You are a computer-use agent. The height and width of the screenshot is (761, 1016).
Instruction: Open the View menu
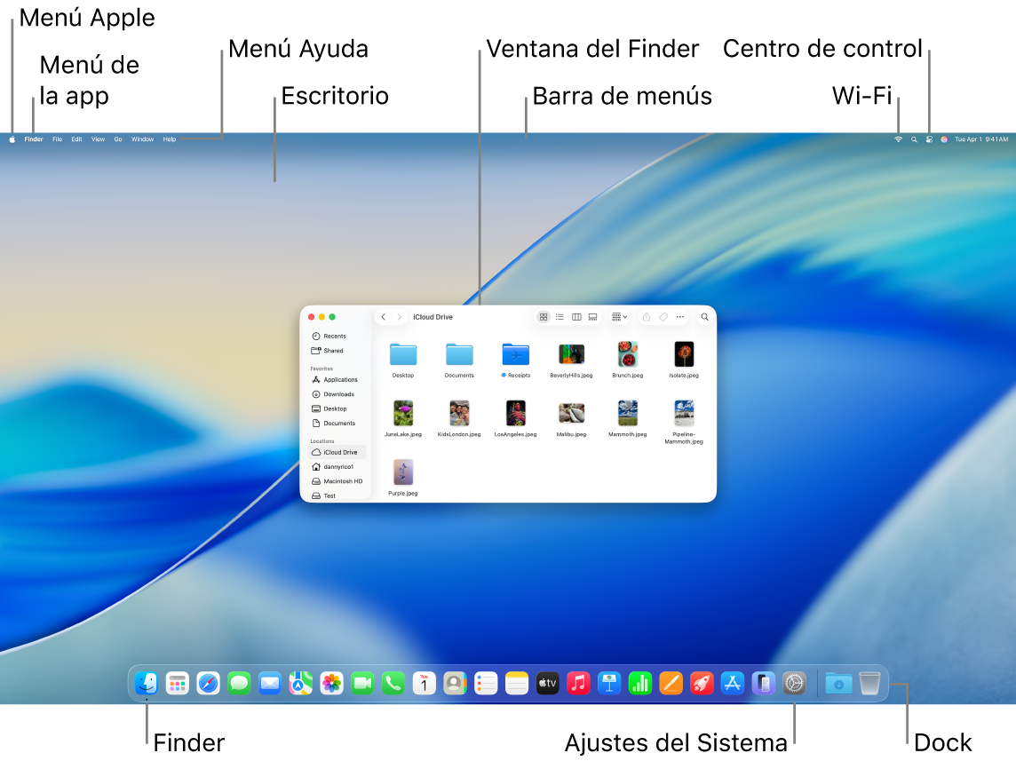coord(98,139)
